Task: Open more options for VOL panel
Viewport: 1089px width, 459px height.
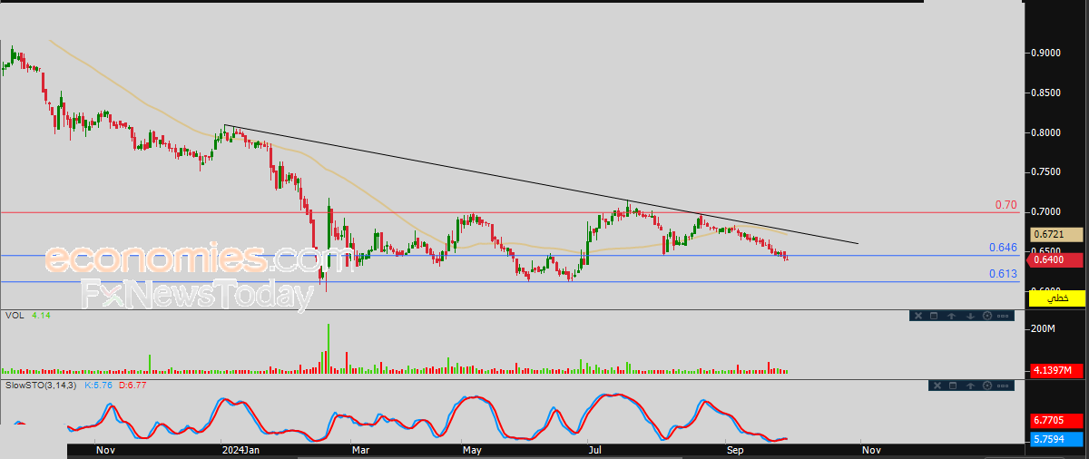Action: point(1003,316)
